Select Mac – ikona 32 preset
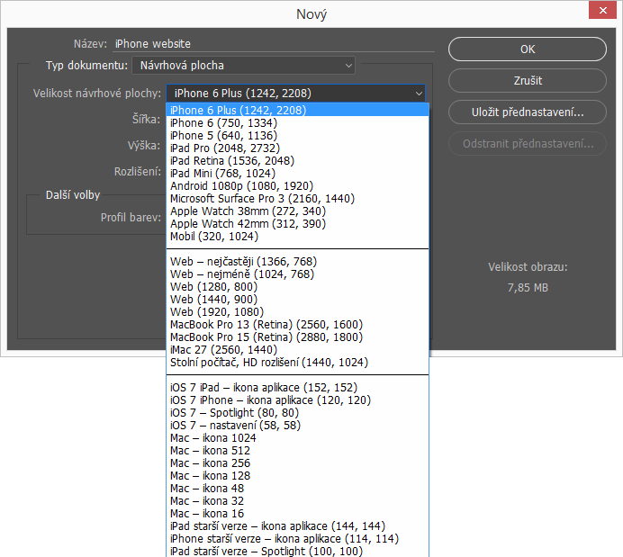 tap(298, 501)
